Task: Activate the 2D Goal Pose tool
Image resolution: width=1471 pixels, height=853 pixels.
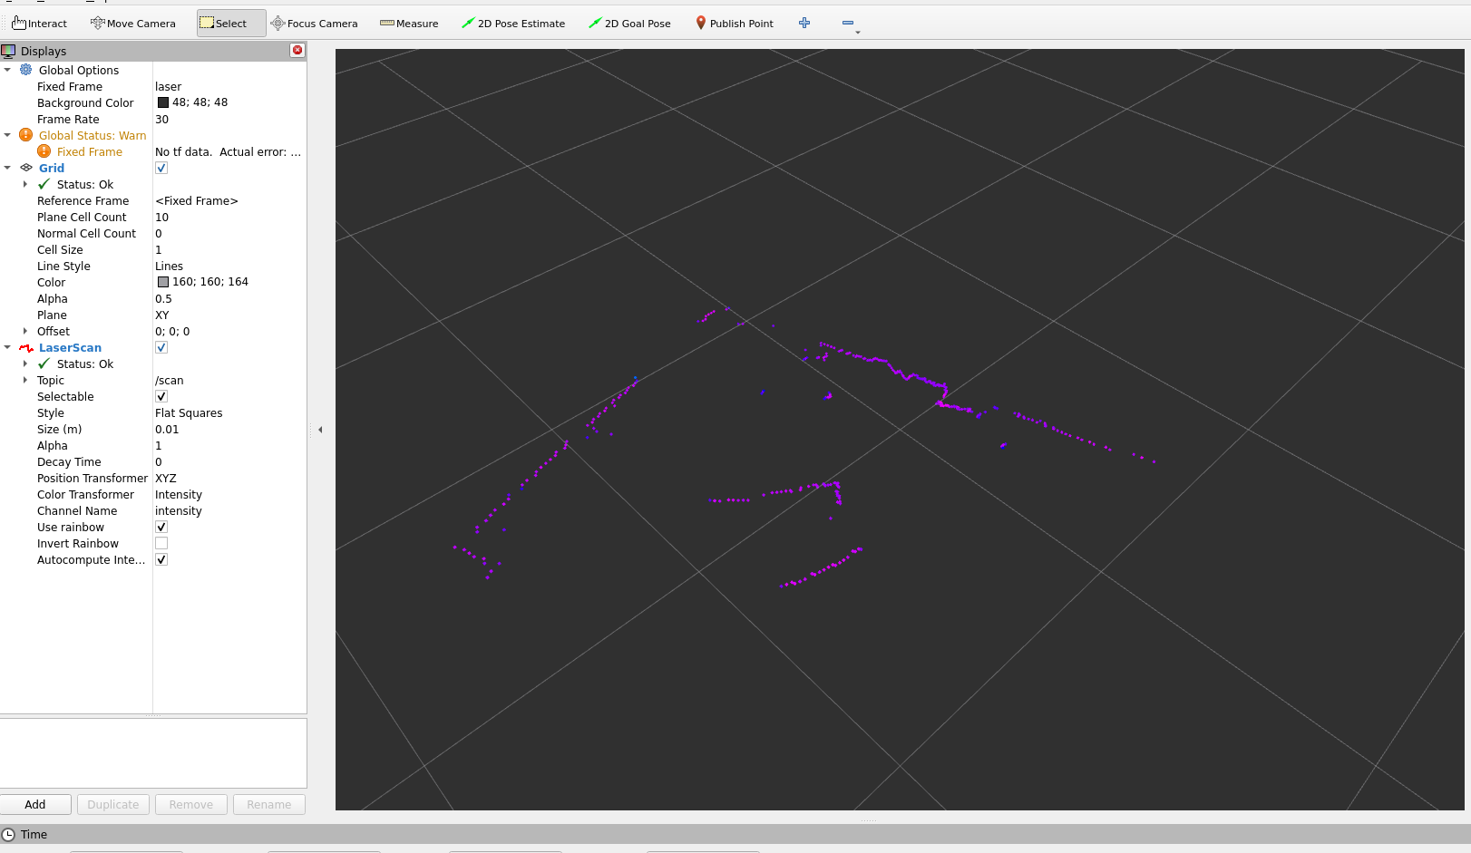Action: pyautogui.click(x=629, y=23)
